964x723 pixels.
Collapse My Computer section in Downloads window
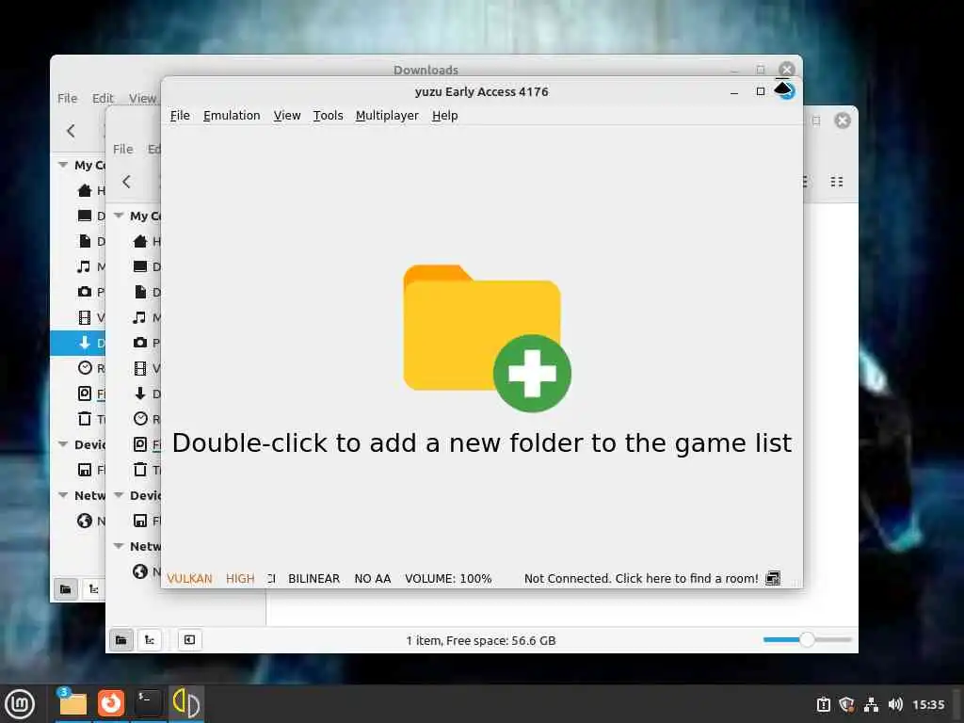pyautogui.click(x=63, y=165)
